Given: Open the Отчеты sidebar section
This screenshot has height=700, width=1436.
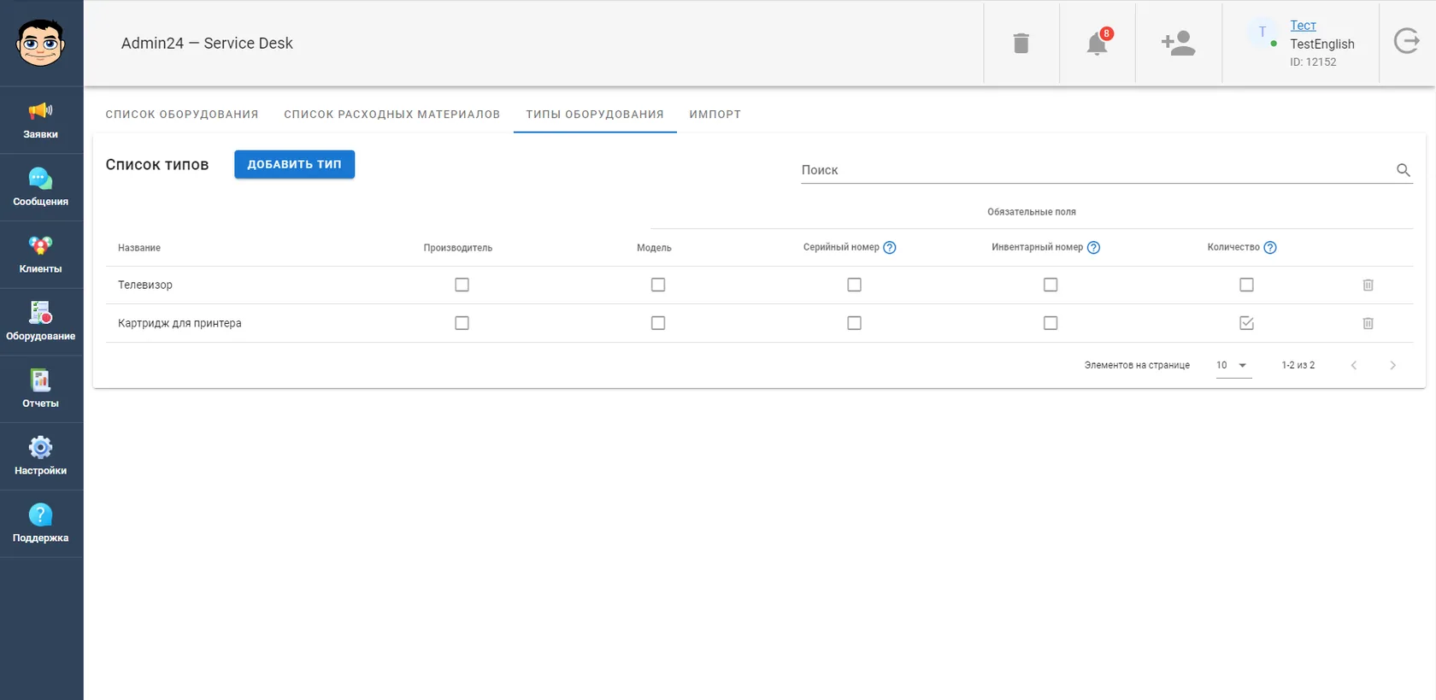Looking at the screenshot, I should pos(41,390).
